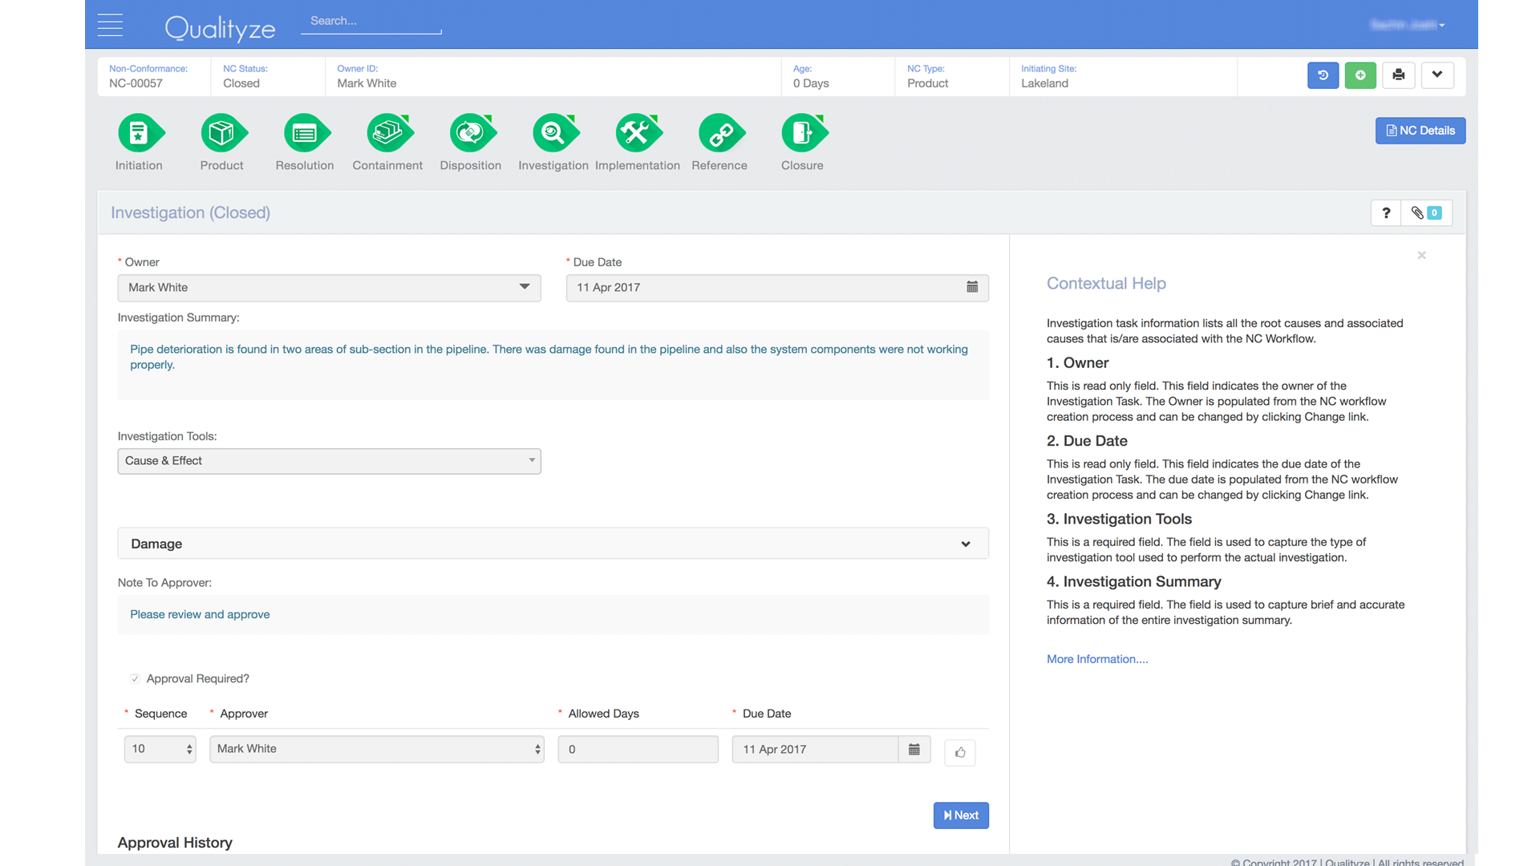This screenshot has width=1540, height=866.
Task: Go to the Disposition step icon
Action: click(x=471, y=133)
